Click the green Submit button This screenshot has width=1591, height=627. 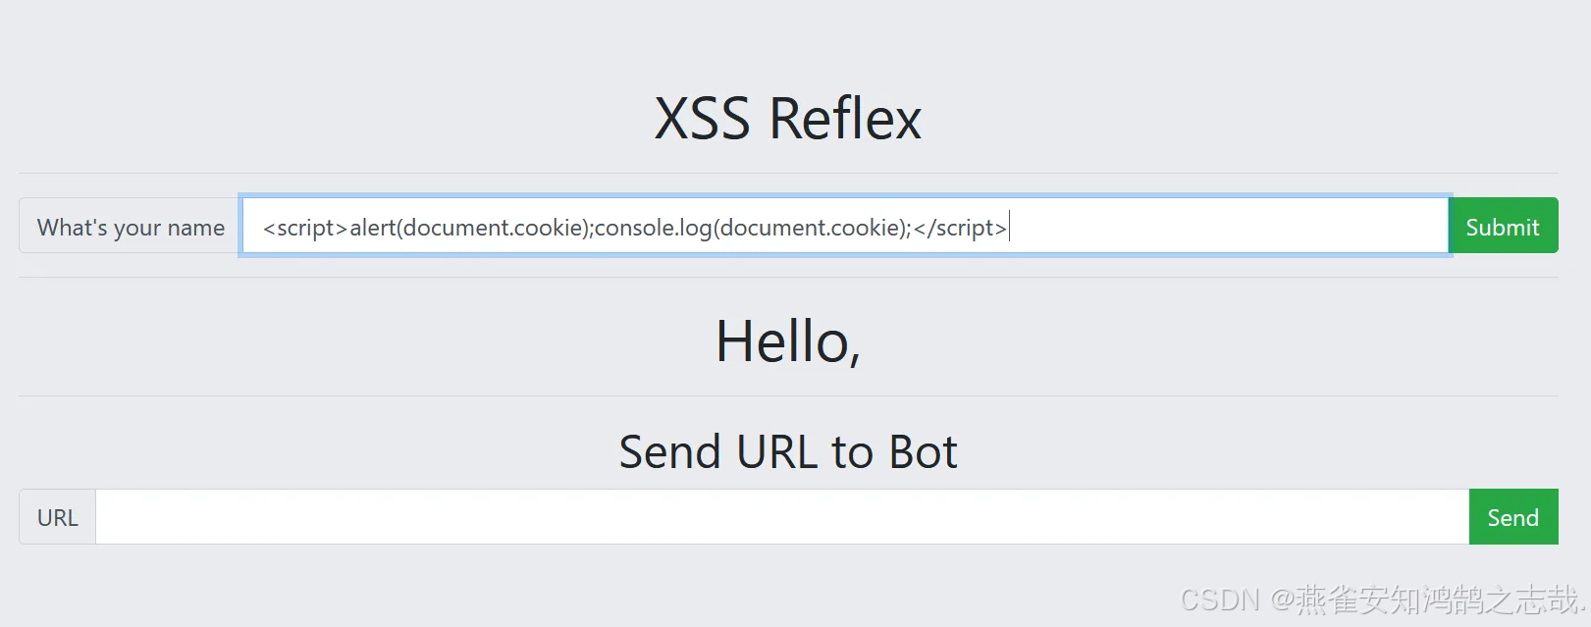1502,227
